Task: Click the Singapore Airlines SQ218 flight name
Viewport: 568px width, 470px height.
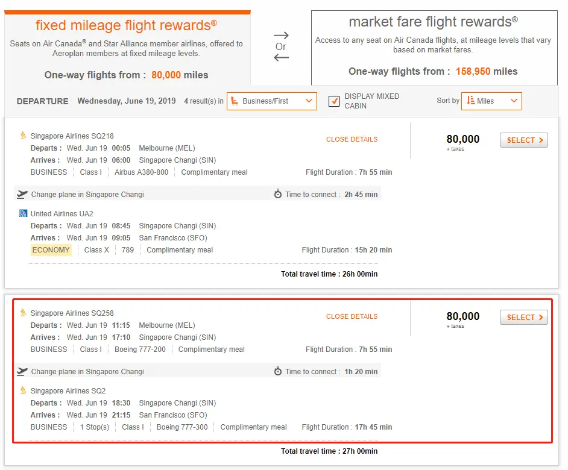Action: coord(72,136)
